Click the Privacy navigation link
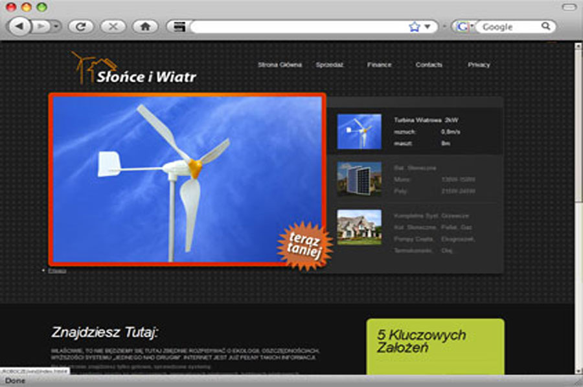Screen dimensions: 583x387 tap(479, 65)
